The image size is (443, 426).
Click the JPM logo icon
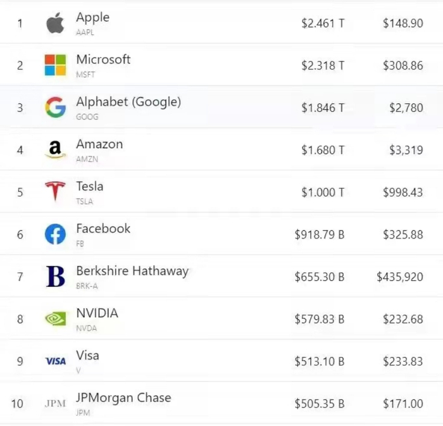click(x=55, y=403)
